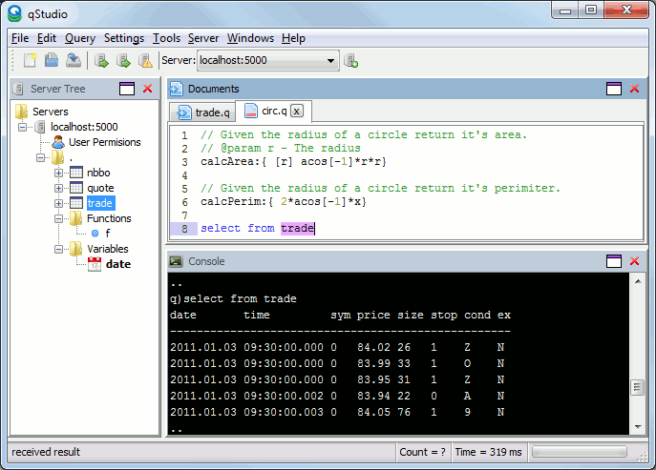
Task: Click the Console panel terminal icon
Action: click(x=176, y=261)
